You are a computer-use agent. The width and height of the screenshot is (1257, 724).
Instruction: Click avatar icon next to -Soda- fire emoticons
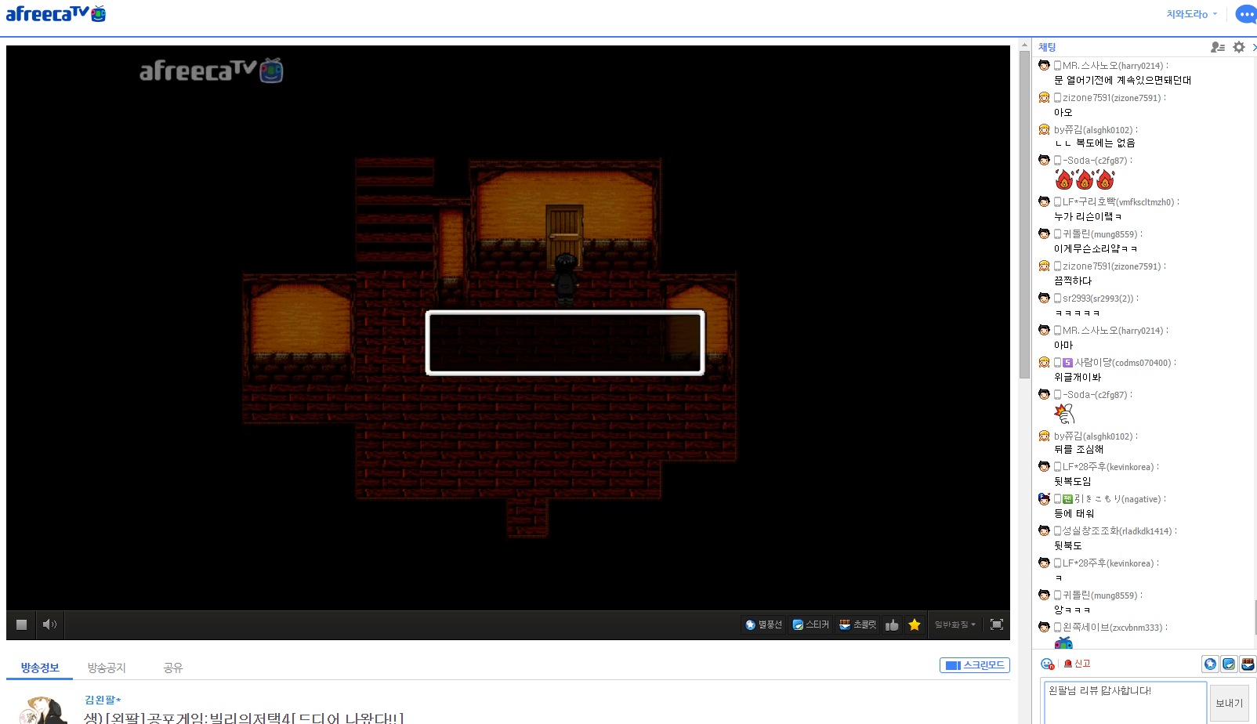coord(1044,160)
